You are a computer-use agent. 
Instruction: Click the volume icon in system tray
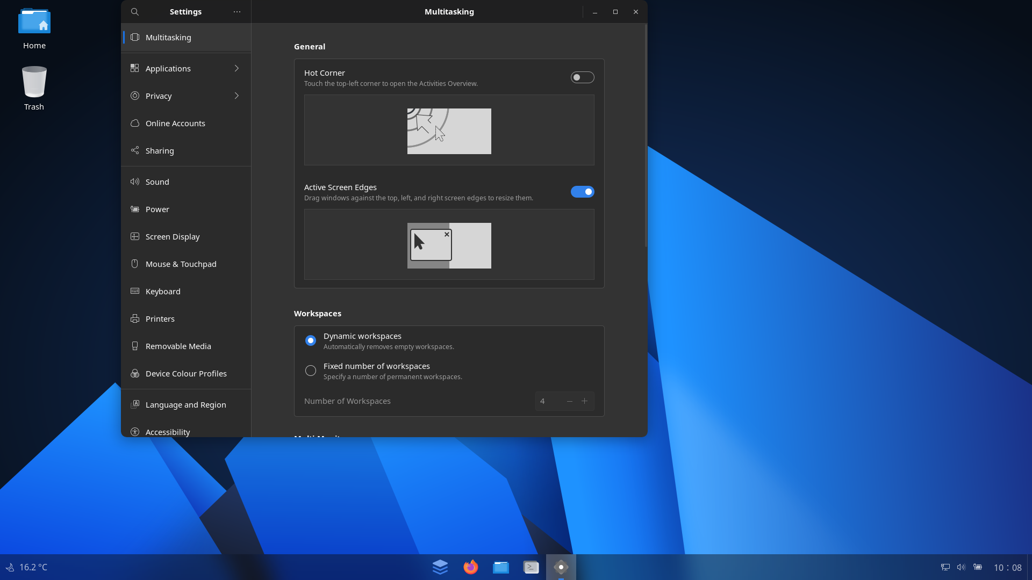click(x=961, y=567)
